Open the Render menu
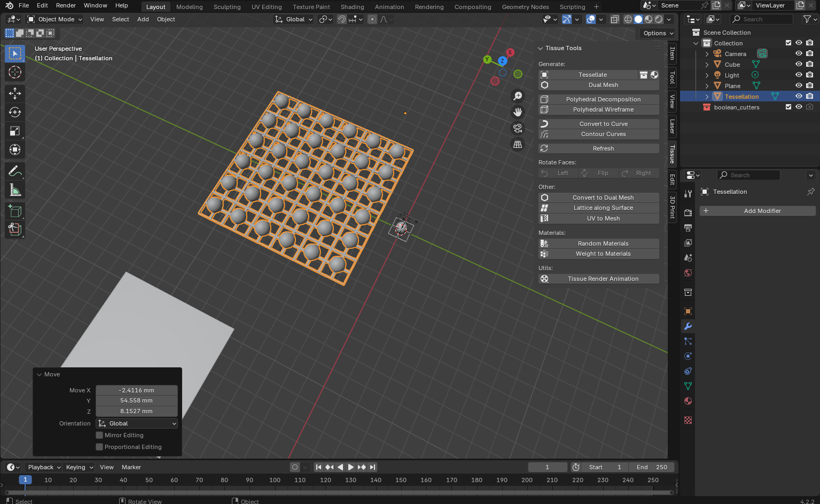This screenshot has height=504, width=820. (x=66, y=5)
